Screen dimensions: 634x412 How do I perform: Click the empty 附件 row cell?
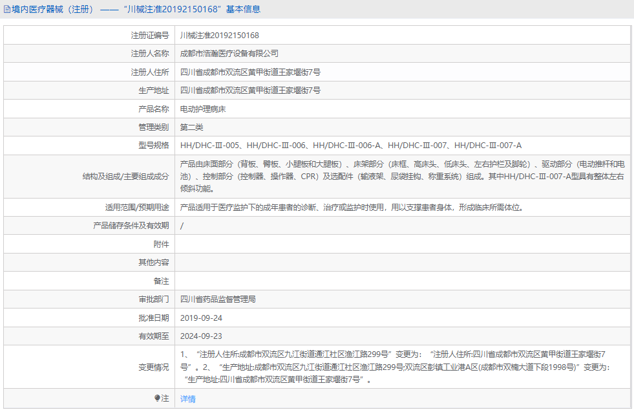[323, 244]
